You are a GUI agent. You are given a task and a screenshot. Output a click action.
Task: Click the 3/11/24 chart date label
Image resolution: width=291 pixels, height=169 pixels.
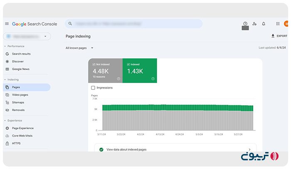pos(101,134)
